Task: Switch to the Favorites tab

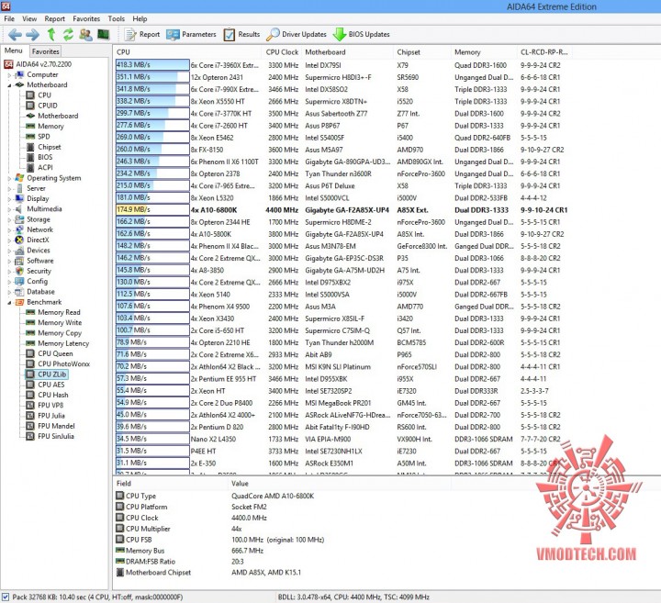Action: [x=46, y=51]
